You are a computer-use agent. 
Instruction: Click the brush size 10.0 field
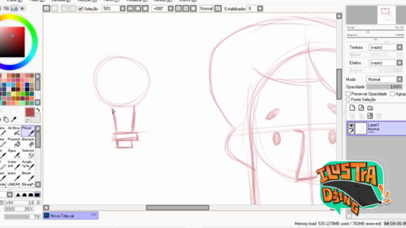(x=23, y=203)
